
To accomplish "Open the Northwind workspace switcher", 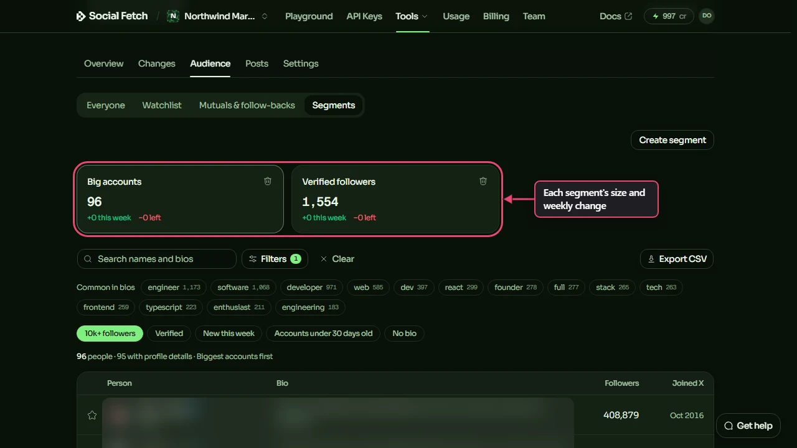I will (x=217, y=16).
